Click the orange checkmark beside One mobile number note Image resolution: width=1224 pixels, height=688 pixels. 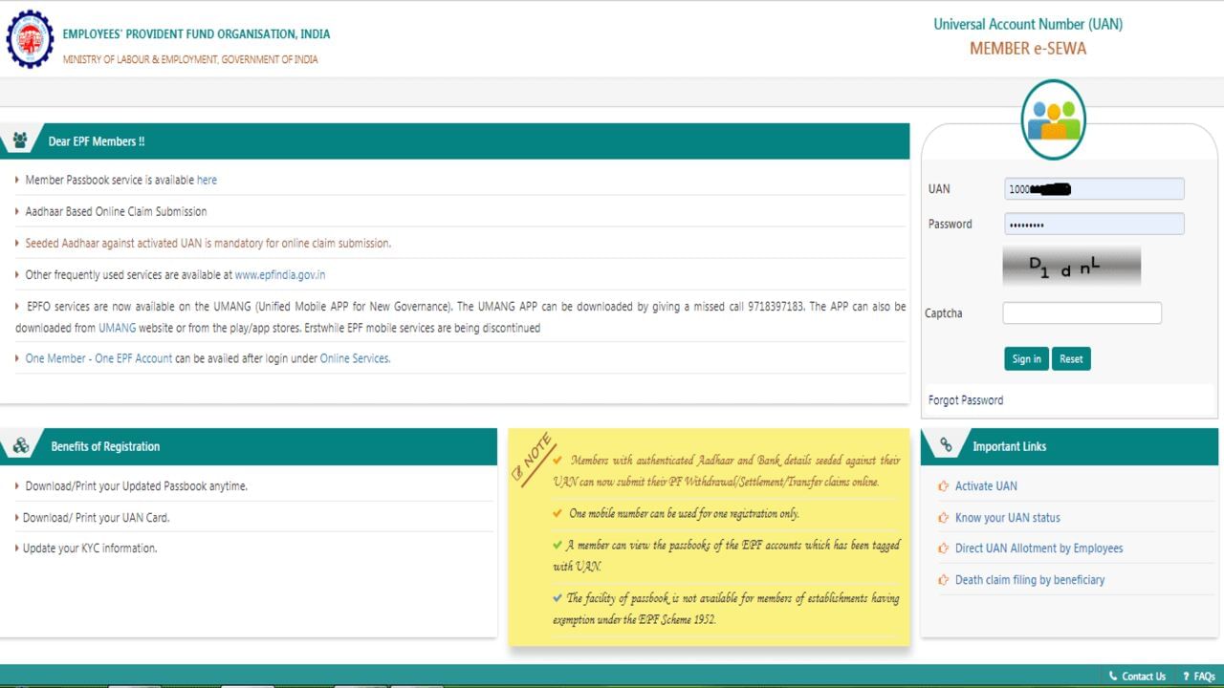pyautogui.click(x=557, y=513)
